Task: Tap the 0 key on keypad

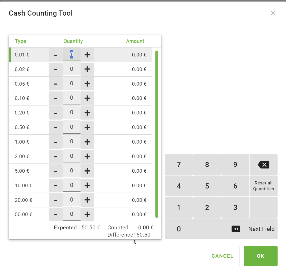Action: click(x=179, y=229)
